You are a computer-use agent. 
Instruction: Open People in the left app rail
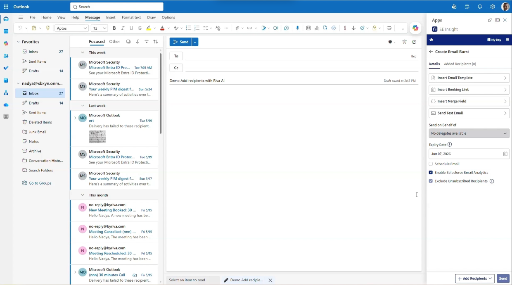point(6,56)
